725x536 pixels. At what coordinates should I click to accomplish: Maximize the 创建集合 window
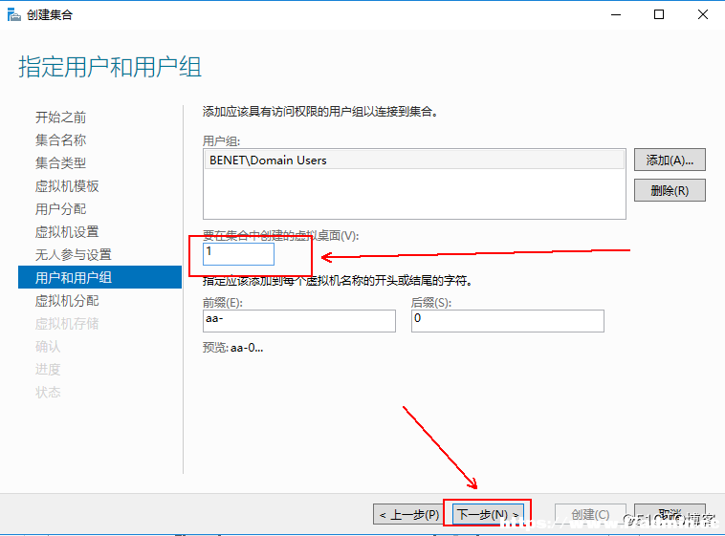click(659, 14)
